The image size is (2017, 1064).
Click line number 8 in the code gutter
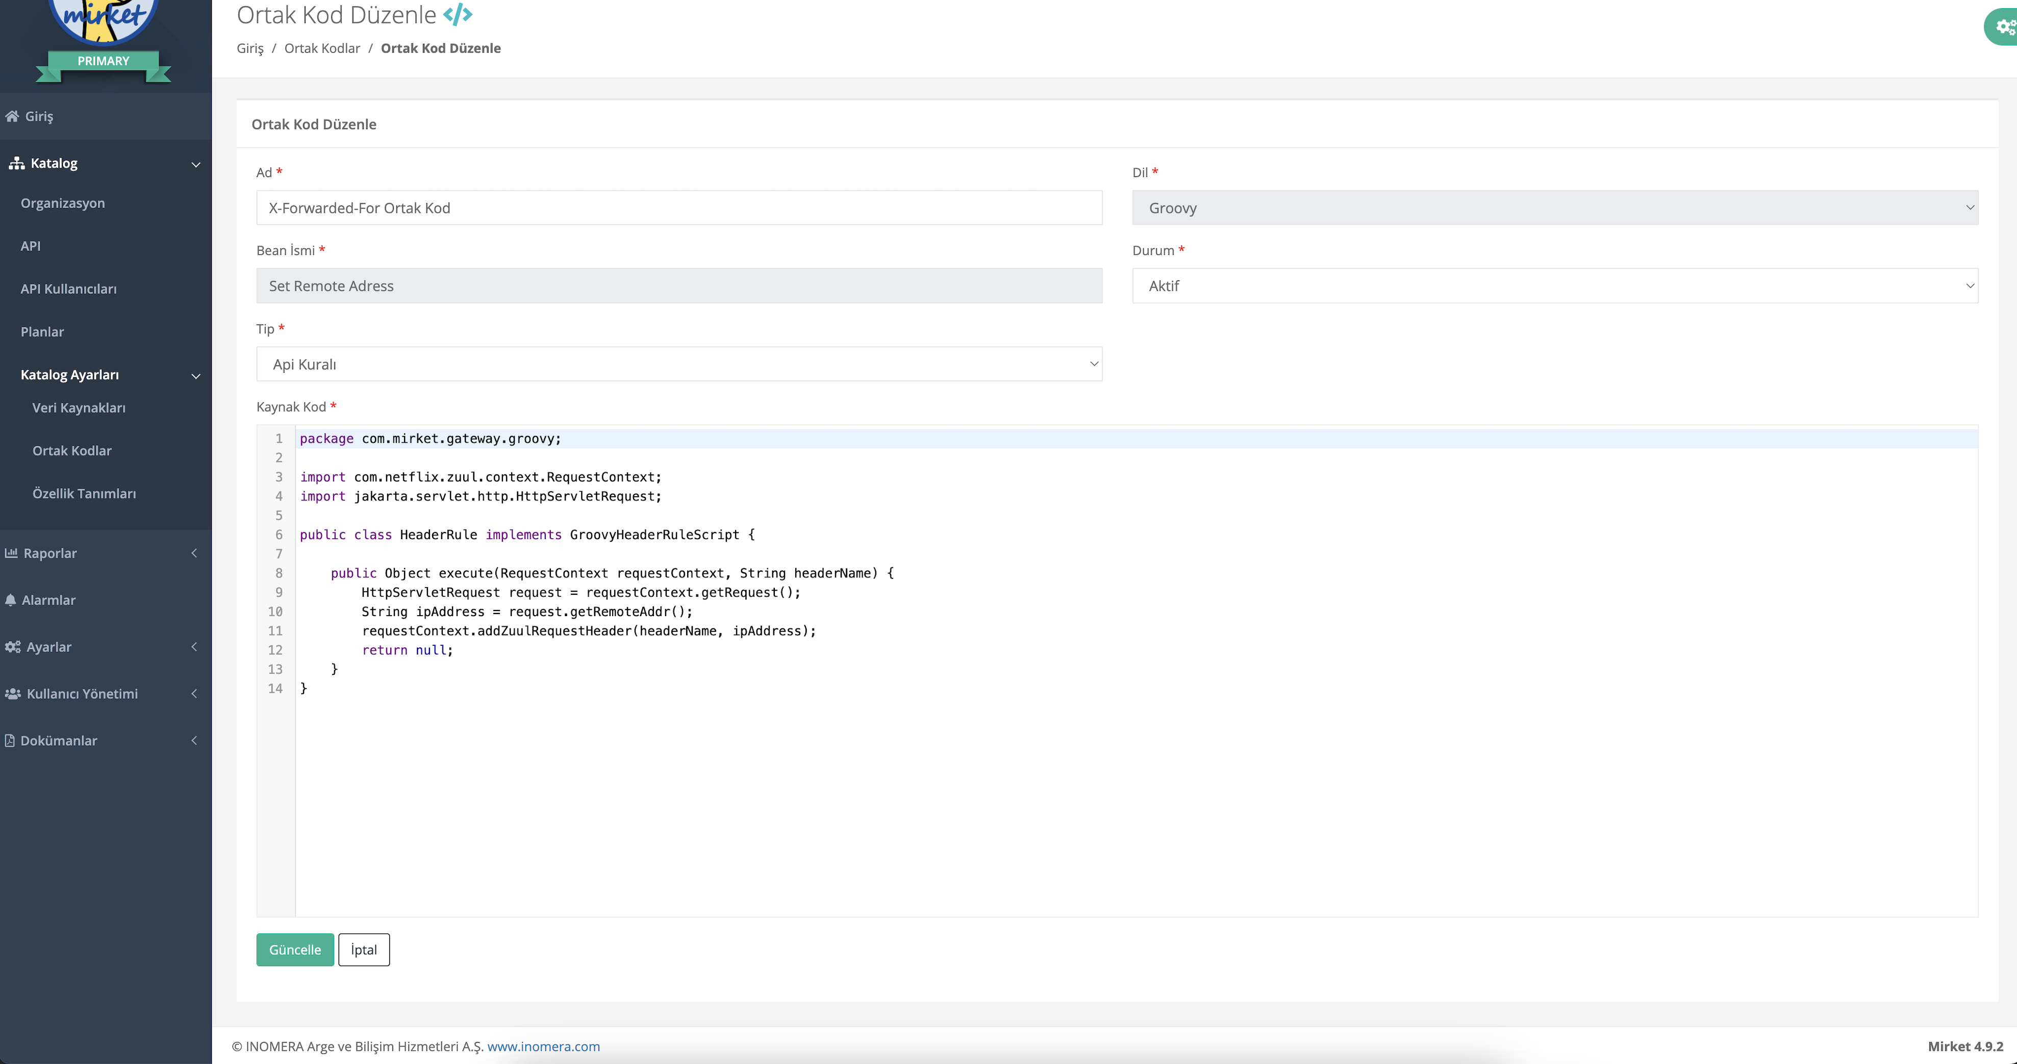pyautogui.click(x=279, y=573)
